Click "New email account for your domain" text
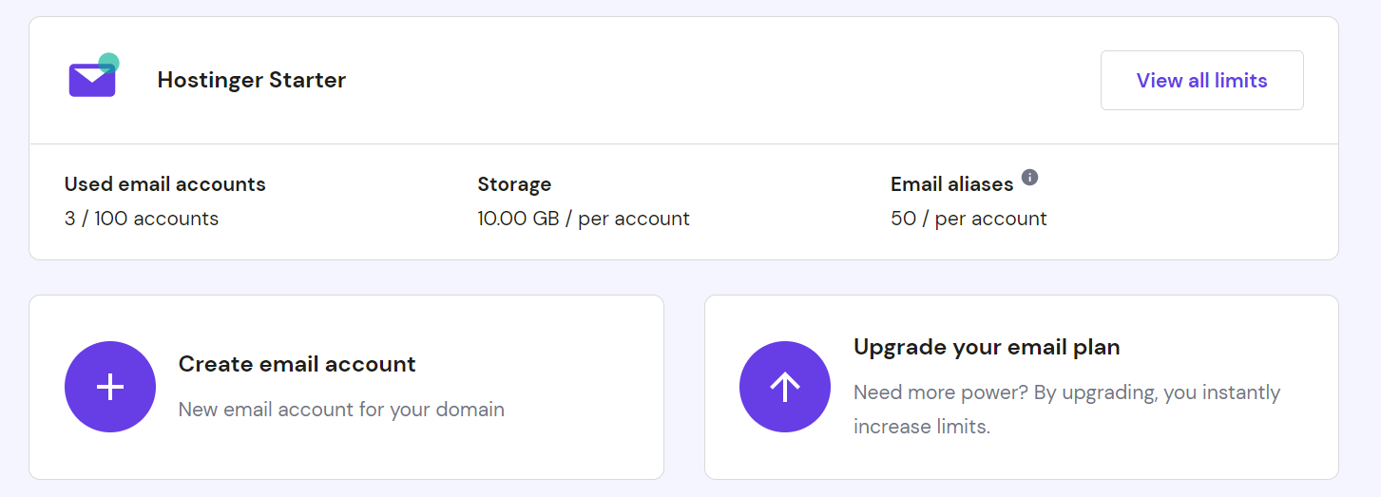1381x497 pixels. [341, 410]
